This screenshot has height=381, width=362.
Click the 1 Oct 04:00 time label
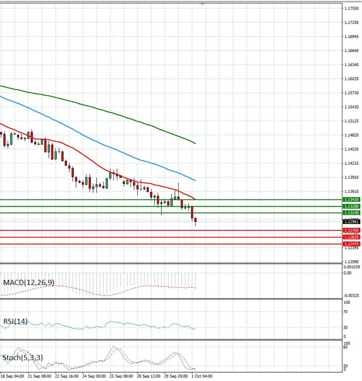[x=202, y=376]
